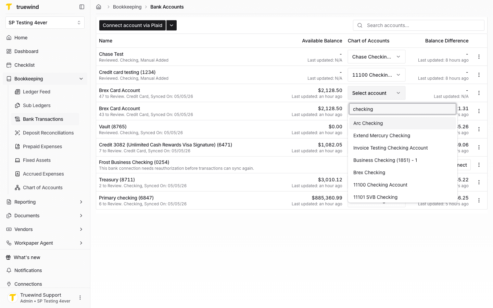Click the Connections plug icon
This screenshot has height=308, width=493.
click(9, 284)
